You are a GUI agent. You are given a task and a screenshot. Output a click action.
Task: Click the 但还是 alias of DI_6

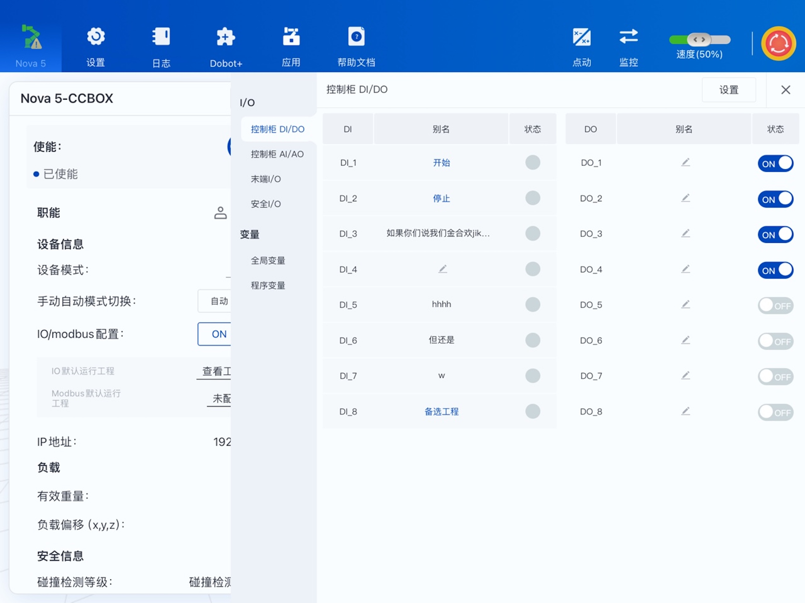(441, 340)
